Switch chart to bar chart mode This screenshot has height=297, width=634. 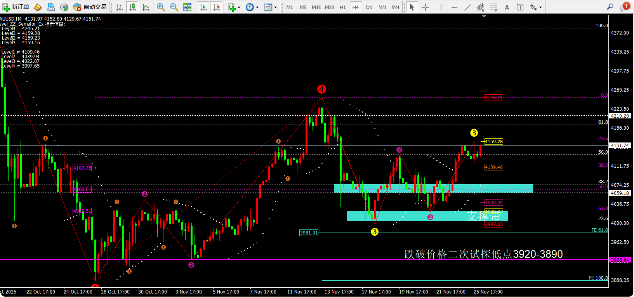point(120,7)
